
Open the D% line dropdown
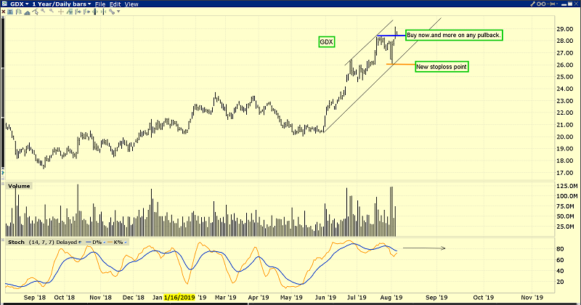point(105,243)
